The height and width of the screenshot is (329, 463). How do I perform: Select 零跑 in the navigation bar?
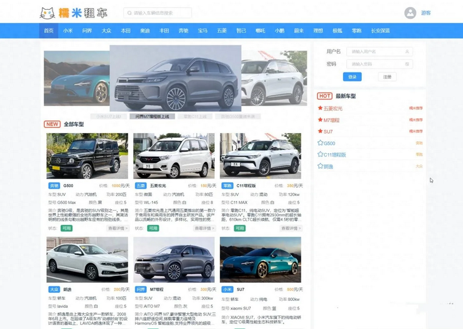coord(357,31)
